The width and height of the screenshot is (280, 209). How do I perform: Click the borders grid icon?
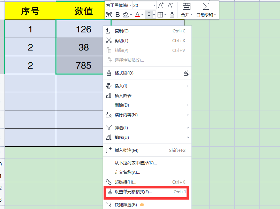click(160, 15)
